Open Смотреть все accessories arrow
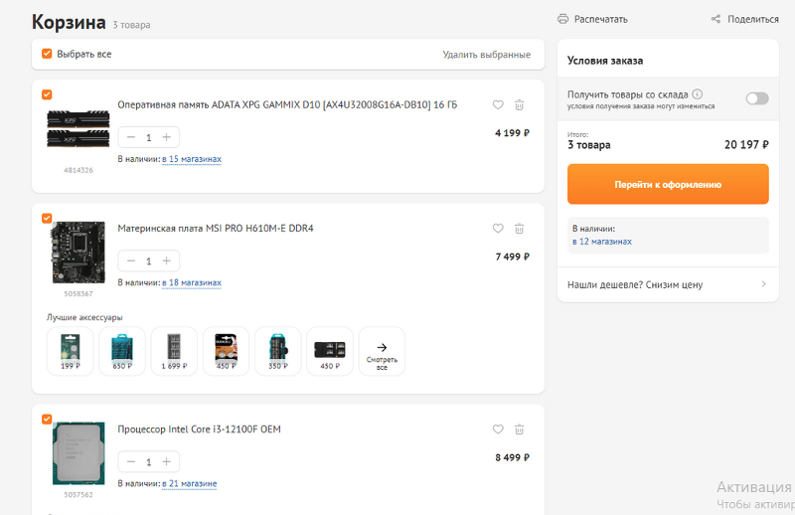The height and width of the screenshot is (515, 795). click(x=382, y=352)
